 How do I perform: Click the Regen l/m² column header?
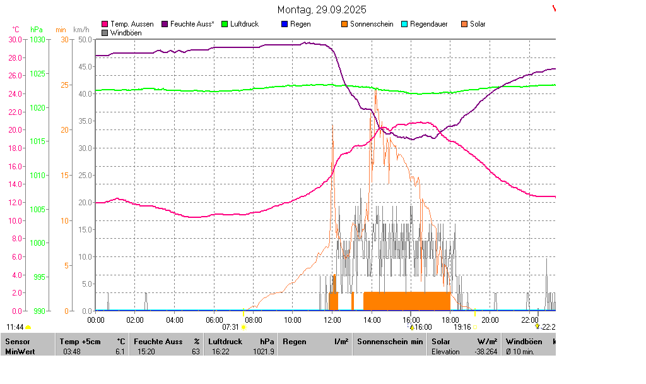(x=315, y=342)
